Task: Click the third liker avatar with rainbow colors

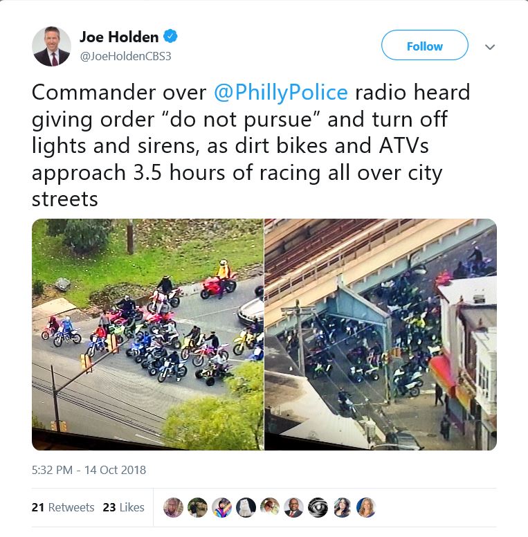Action: coord(221,507)
